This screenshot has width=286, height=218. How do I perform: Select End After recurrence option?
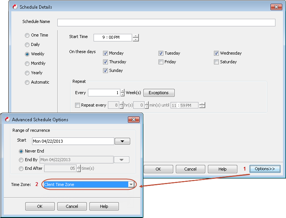coord(22,168)
